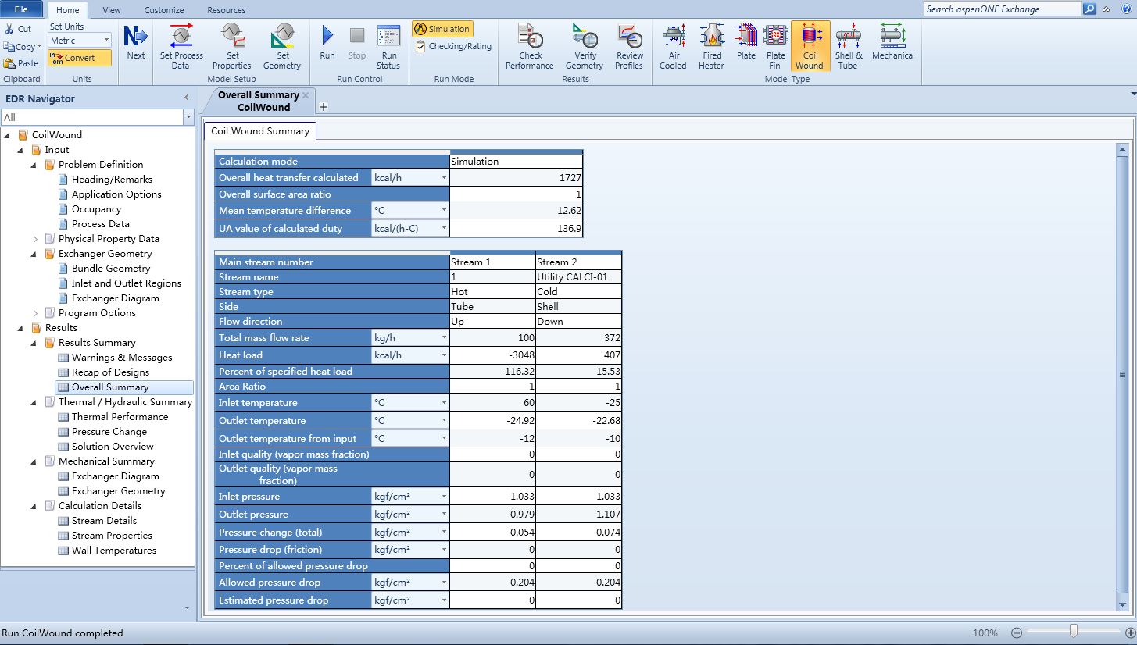Select Fired Heater model type
The width and height of the screenshot is (1137, 645).
[712, 47]
